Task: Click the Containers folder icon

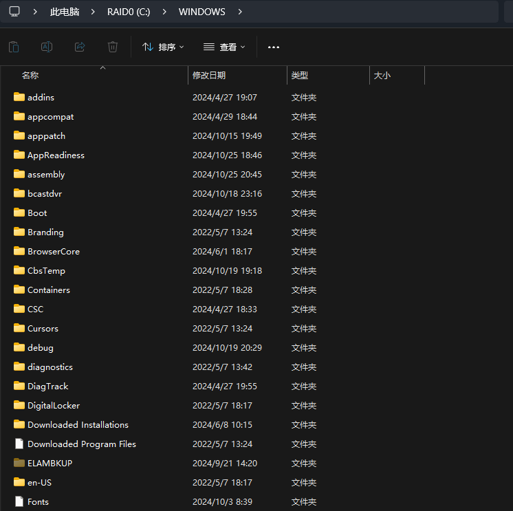Action: (19, 290)
